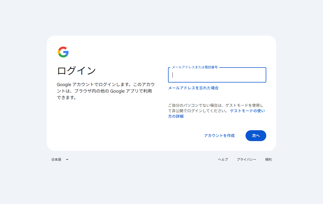Open the 規約 footer link
Viewport: 323px width, 204px height.
click(x=268, y=160)
